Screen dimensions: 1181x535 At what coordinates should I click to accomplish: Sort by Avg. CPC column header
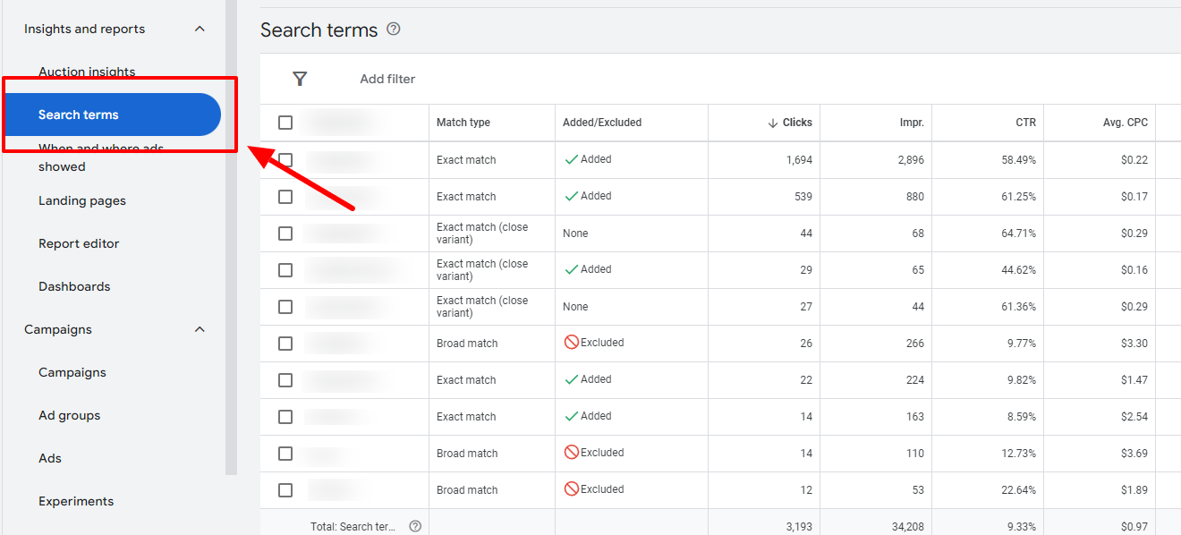(1126, 123)
